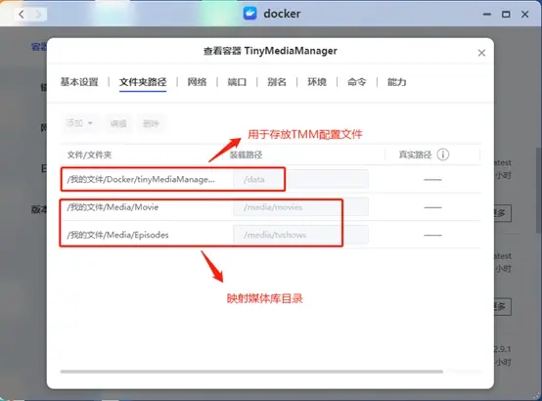Open the 端口 tab
The height and width of the screenshot is (401, 542).
tap(237, 82)
